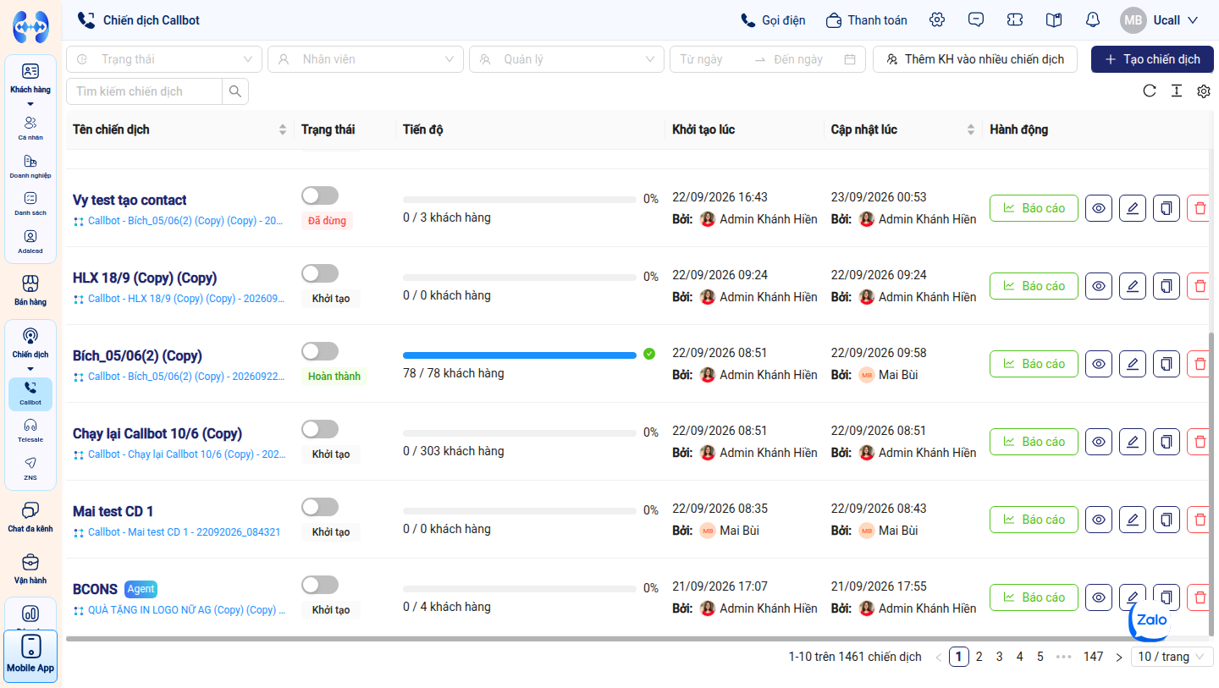Open the notifications bell
This screenshot has width=1219, height=688.
click(x=1093, y=19)
